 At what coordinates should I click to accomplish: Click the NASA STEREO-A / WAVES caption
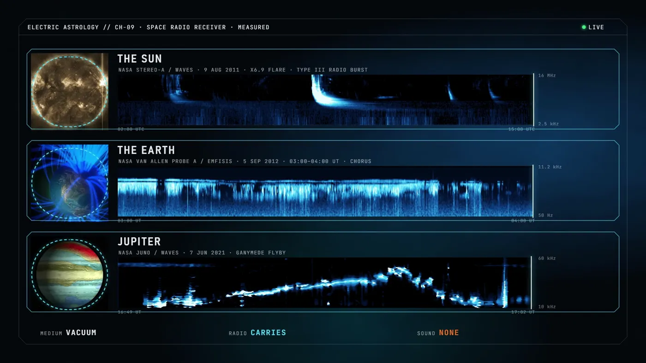coord(243,70)
